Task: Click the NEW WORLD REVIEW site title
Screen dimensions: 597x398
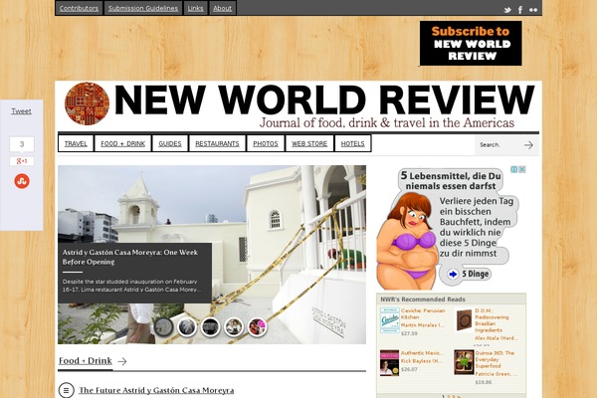Action: pos(324,99)
